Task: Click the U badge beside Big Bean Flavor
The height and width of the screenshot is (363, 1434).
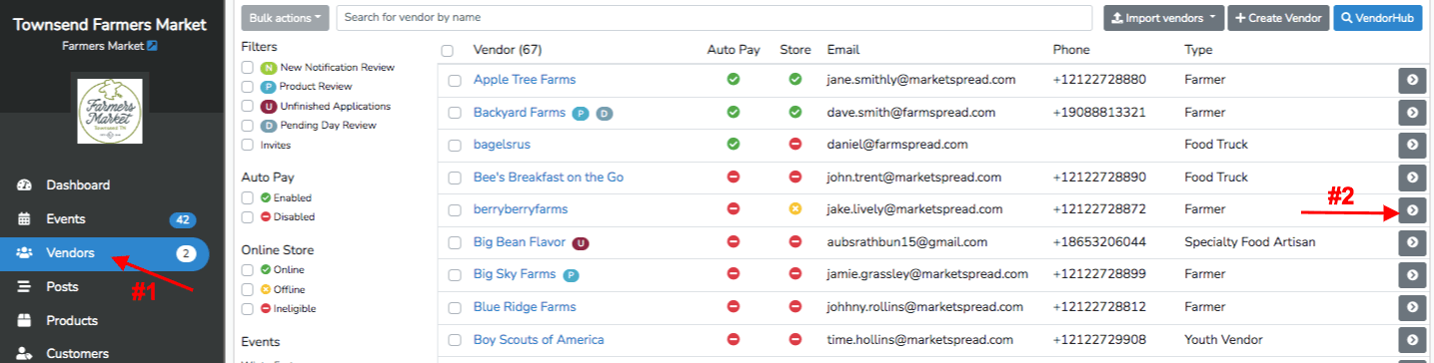Action: coord(581,242)
